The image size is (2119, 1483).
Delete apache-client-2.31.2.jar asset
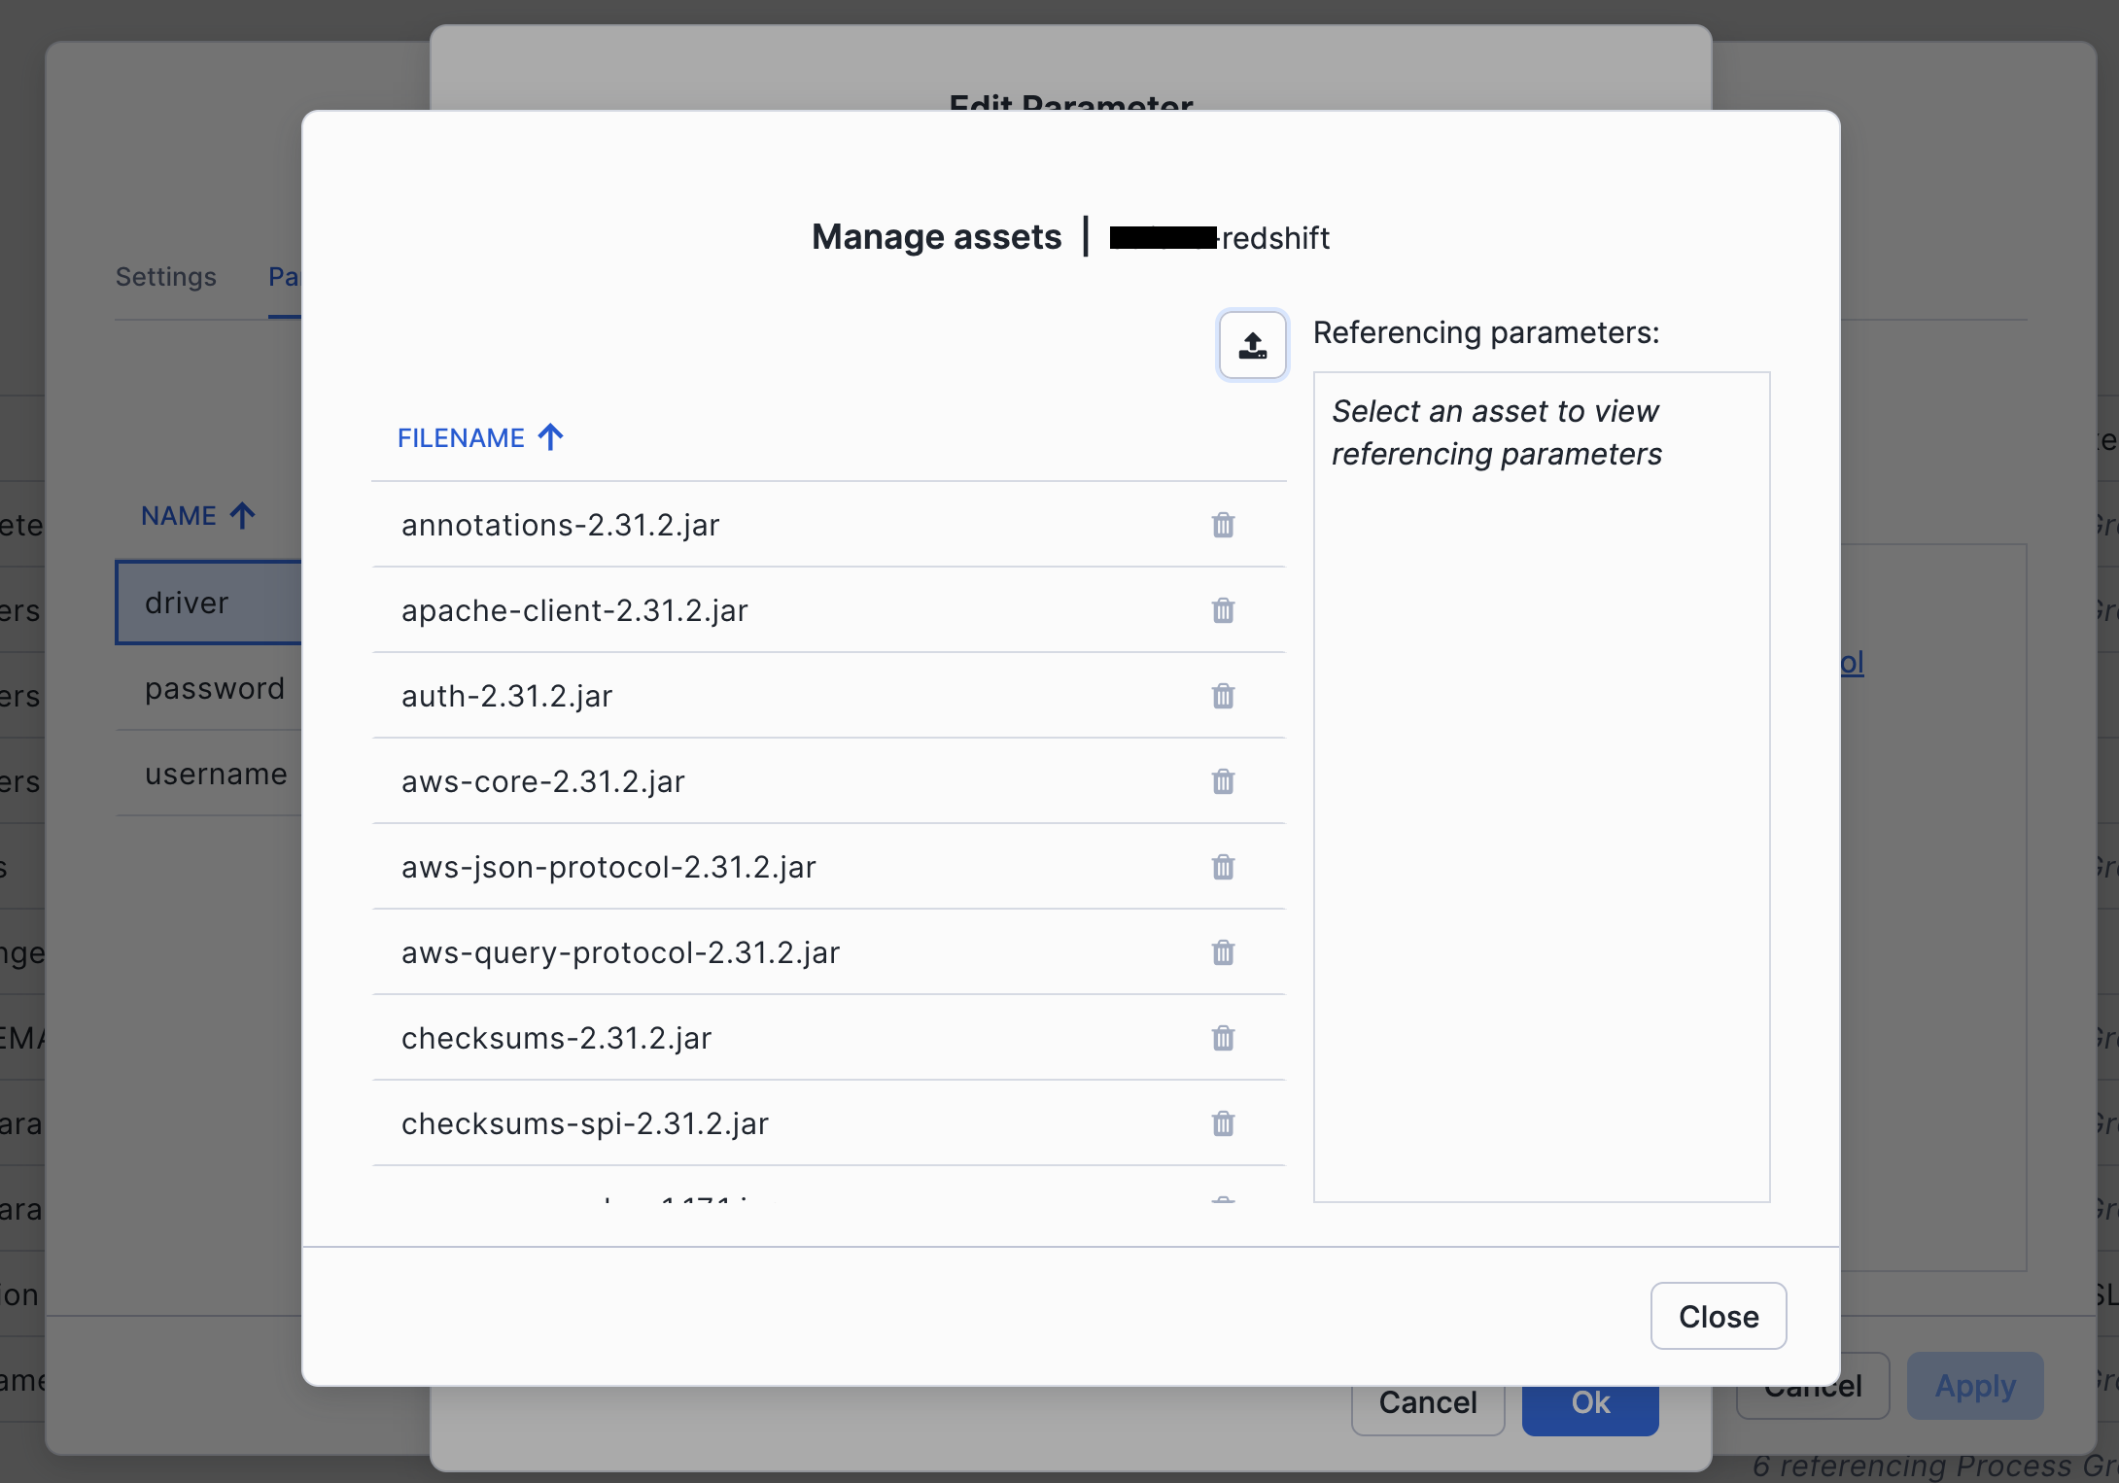point(1223,610)
